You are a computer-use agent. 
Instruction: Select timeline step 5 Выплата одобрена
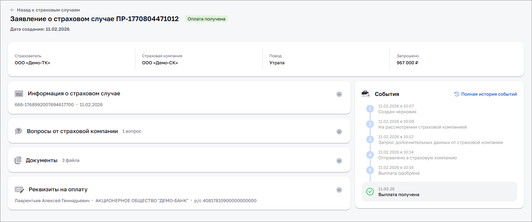click(x=370, y=170)
